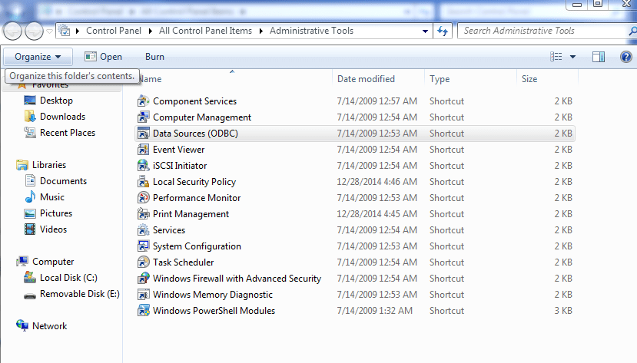Viewport: 637px width, 363px height.
Task: Select the Windows Memory Diagnostic icon
Action: pyautogui.click(x=143, y=295)
